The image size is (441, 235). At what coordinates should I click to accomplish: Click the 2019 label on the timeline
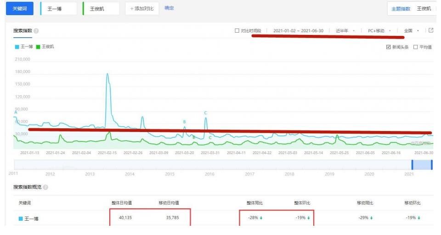(329, 174)
